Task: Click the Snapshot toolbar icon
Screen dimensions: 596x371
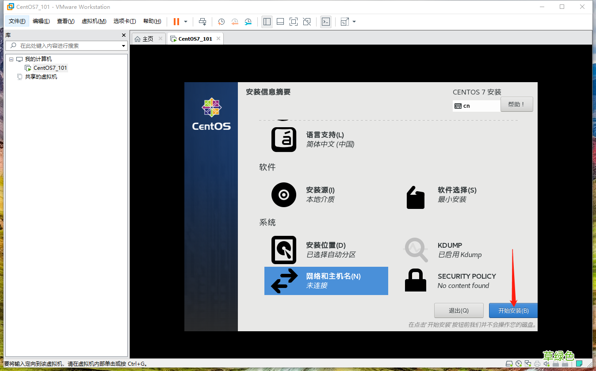Action: (221, 21)
